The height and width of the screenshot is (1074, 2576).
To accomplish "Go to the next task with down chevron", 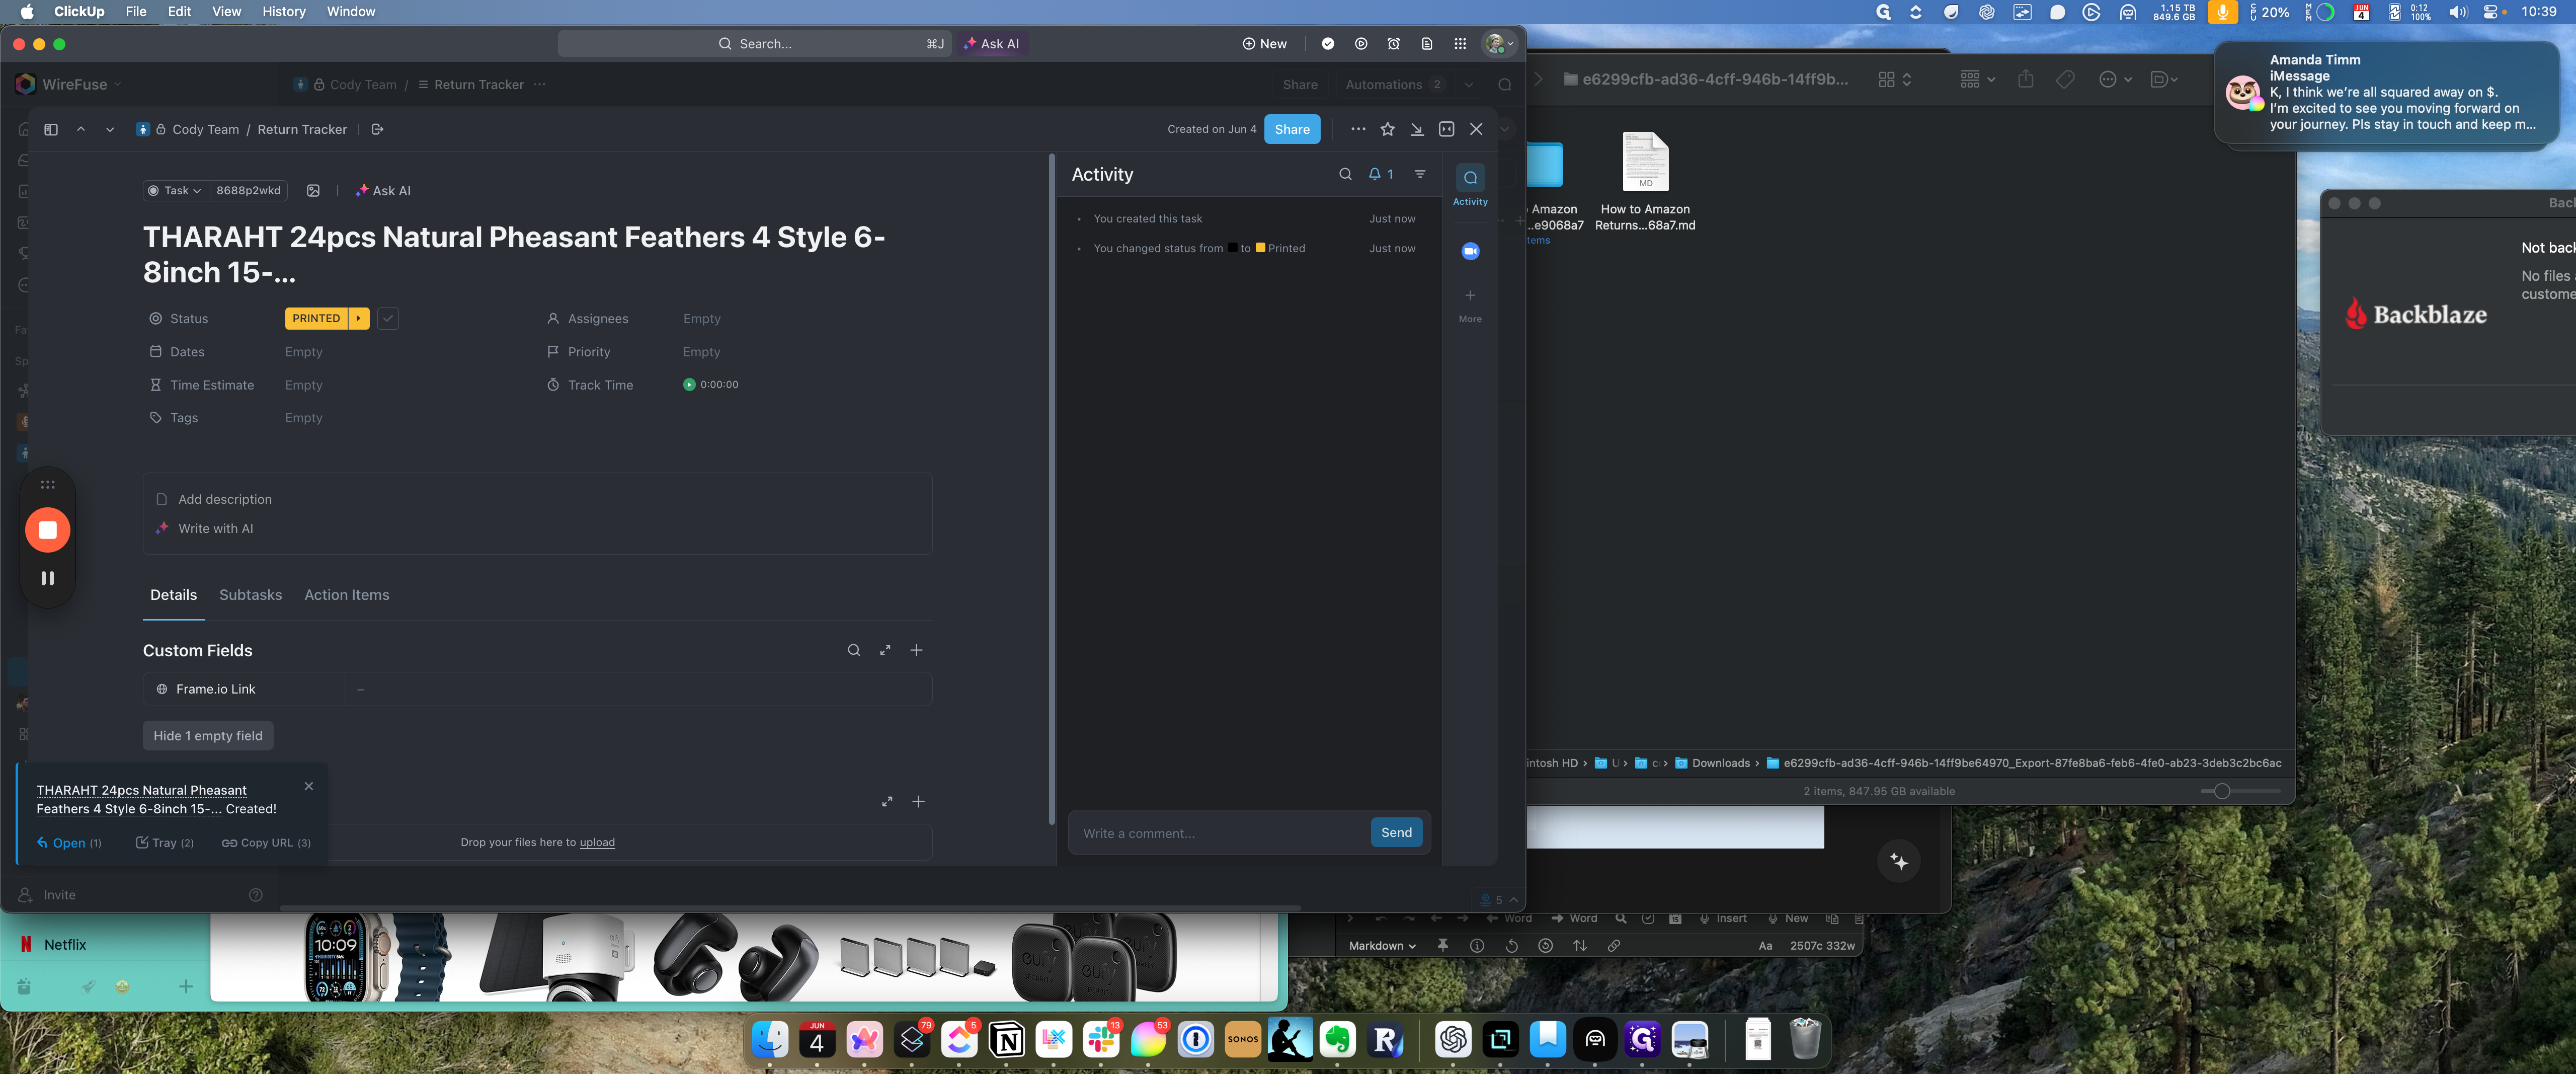I will click(x=110, y=129).
